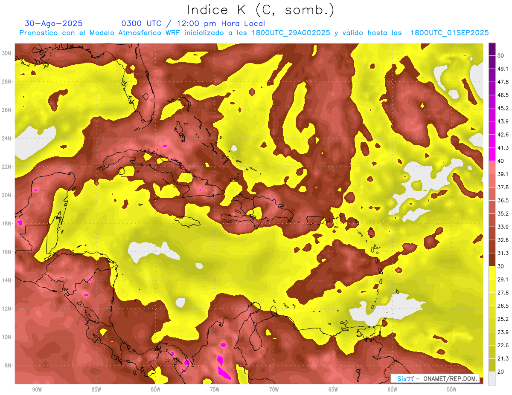
Task: Click the 75W longitude label
Action: (215, 389)
